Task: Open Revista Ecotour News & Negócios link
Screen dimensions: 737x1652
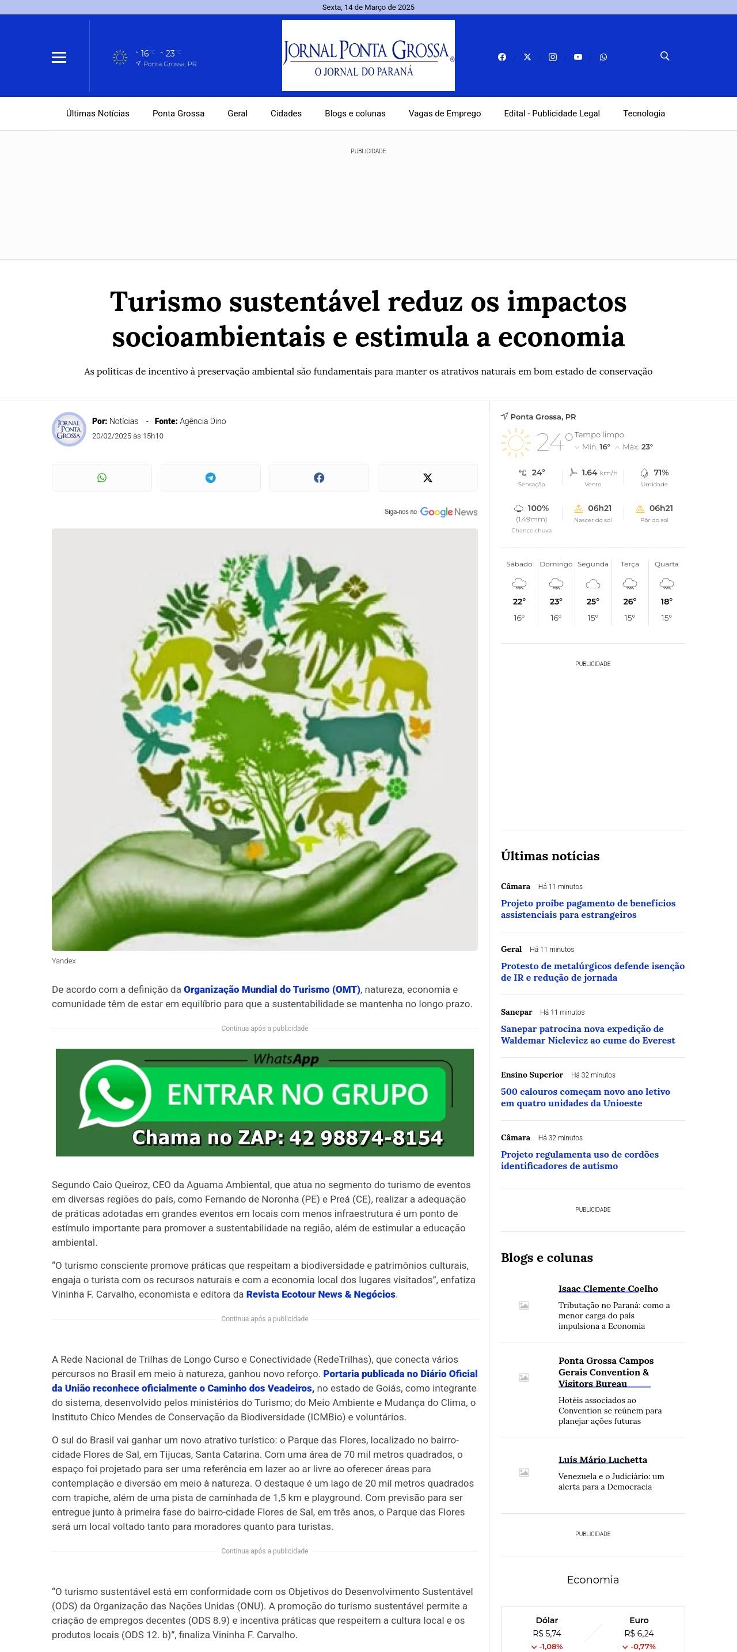Action: 321,1294
